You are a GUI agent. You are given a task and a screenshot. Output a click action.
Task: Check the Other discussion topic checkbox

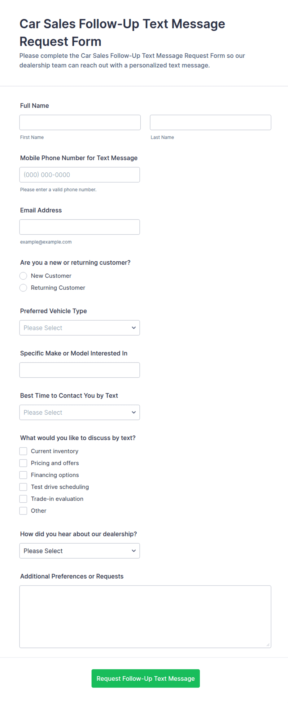(x=23, y=511)
